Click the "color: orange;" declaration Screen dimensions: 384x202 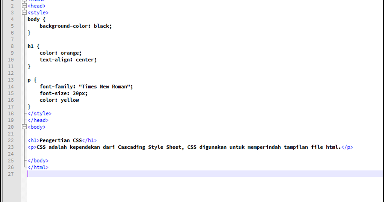pos(61,53)
